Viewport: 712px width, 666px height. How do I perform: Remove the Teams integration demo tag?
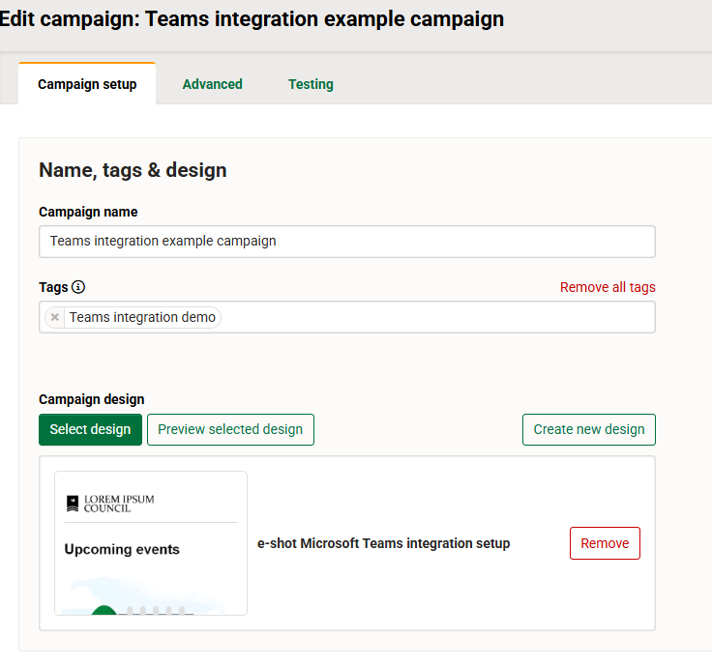pyautogui.click(x=55, y=317)
